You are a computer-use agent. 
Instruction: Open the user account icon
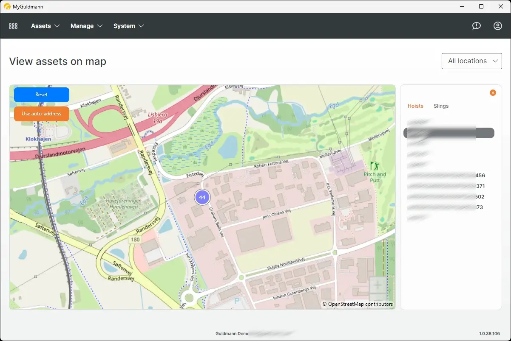[x=498, y=26]
